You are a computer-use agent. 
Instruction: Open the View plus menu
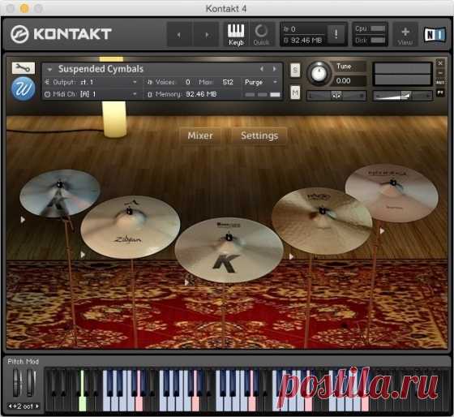[405, 36]
